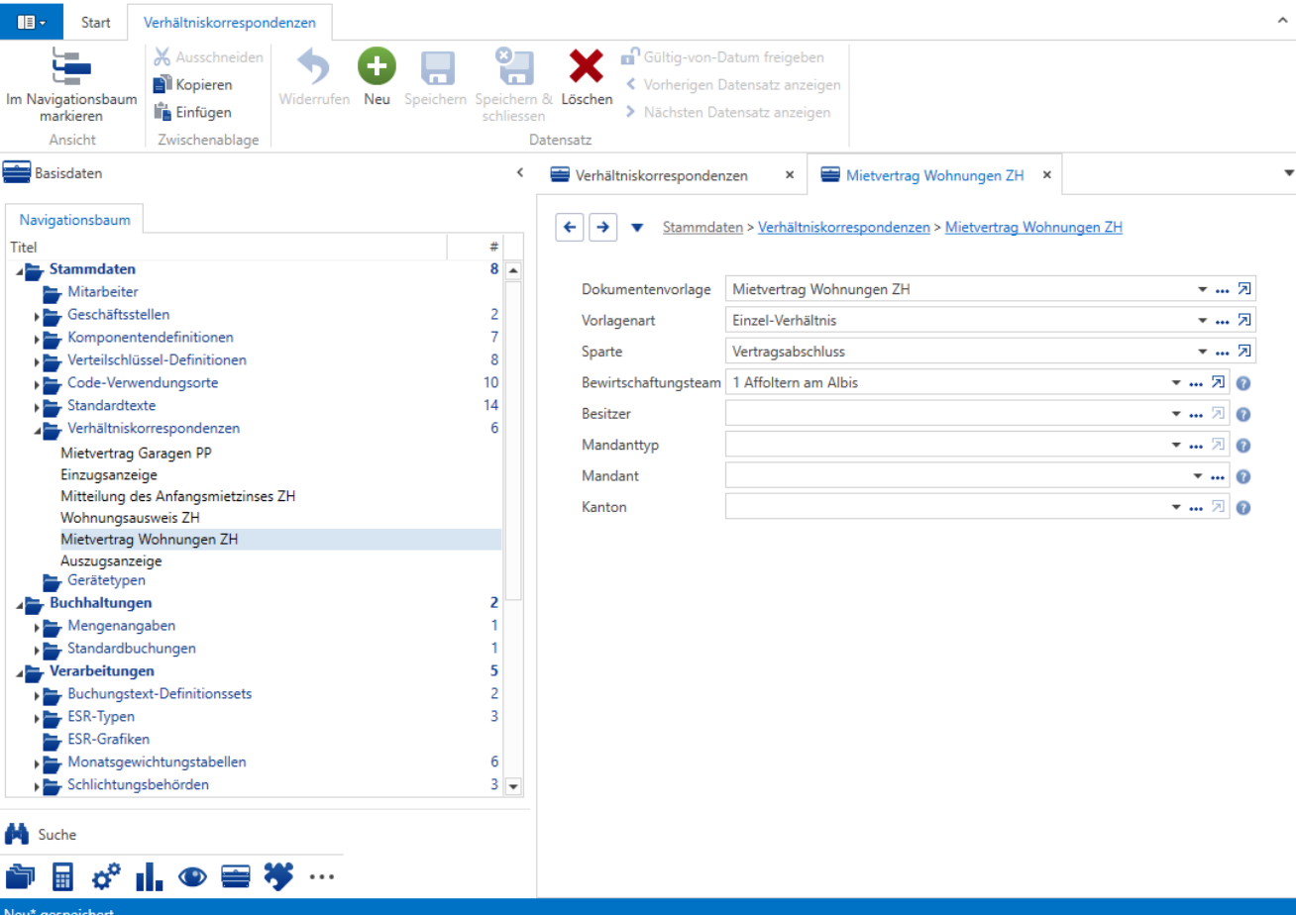This screenshot has height=915, width=1296.
Task: Switch to the Start ribbon tab
Action: (96, 22)
